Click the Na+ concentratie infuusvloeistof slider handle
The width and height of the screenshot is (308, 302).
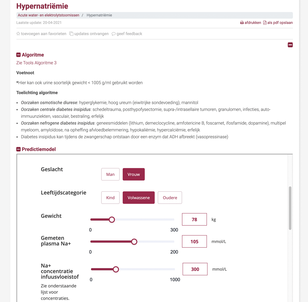click(x=116, y=269)
